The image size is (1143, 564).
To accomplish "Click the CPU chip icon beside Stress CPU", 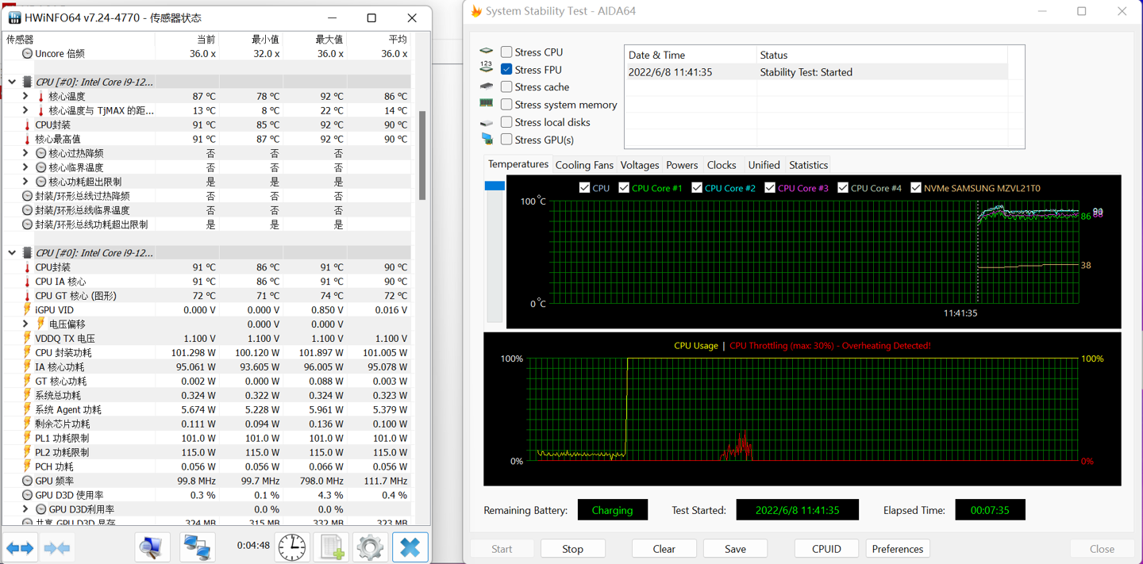I will coord(487,52).
